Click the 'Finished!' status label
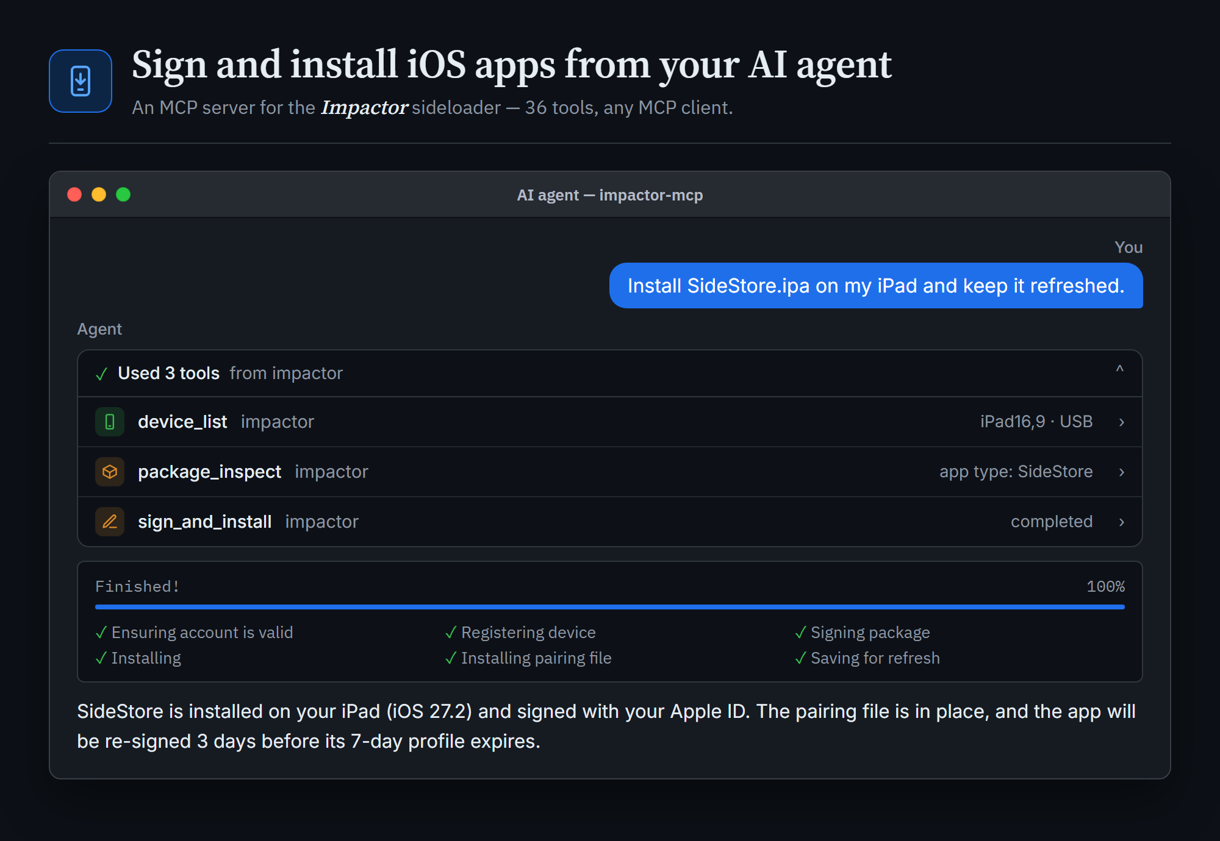 click(137, 586)
